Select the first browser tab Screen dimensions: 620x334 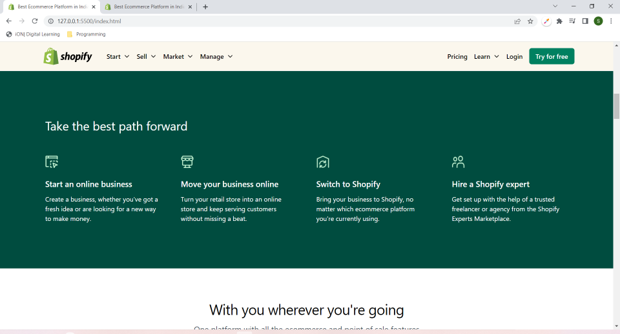click(52, 6)
